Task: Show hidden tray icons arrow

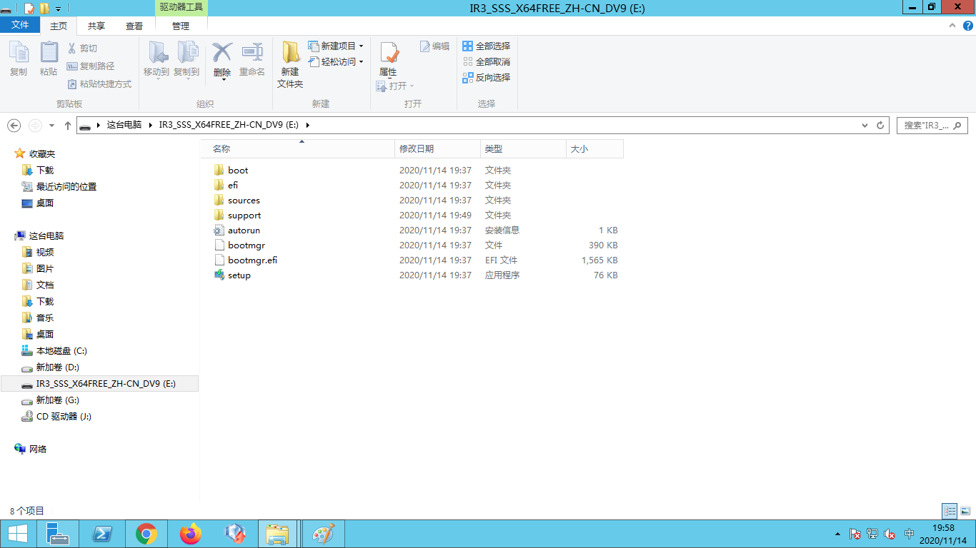Action: click(x=837, y=534)
